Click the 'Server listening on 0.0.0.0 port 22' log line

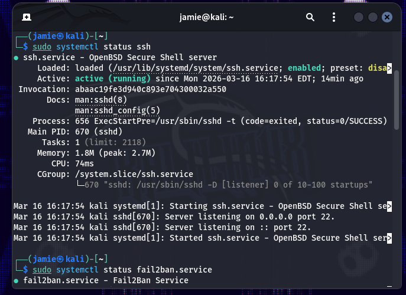point(174,217)
